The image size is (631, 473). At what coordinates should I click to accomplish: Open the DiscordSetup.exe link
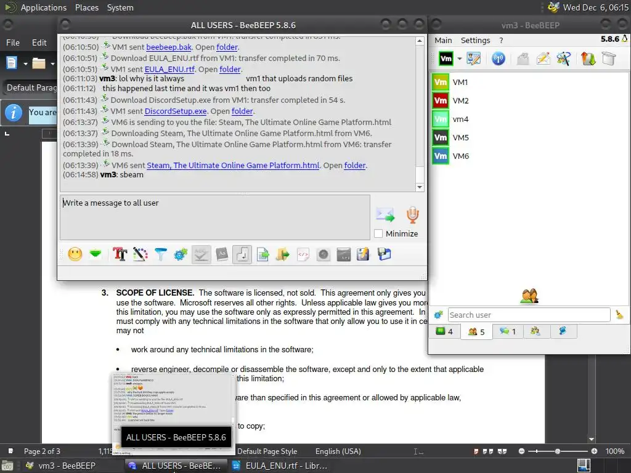coord(176,111)
